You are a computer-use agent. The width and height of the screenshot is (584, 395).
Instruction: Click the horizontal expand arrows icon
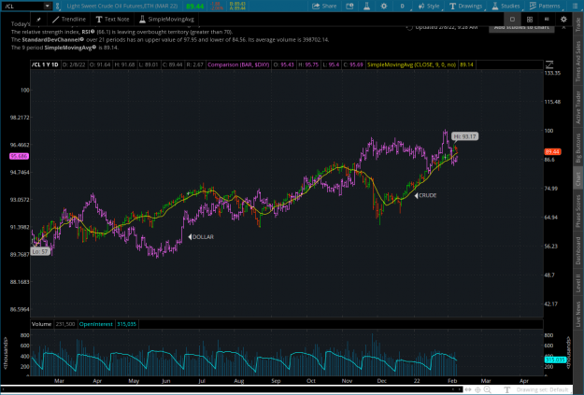click(x=468, y=389)
